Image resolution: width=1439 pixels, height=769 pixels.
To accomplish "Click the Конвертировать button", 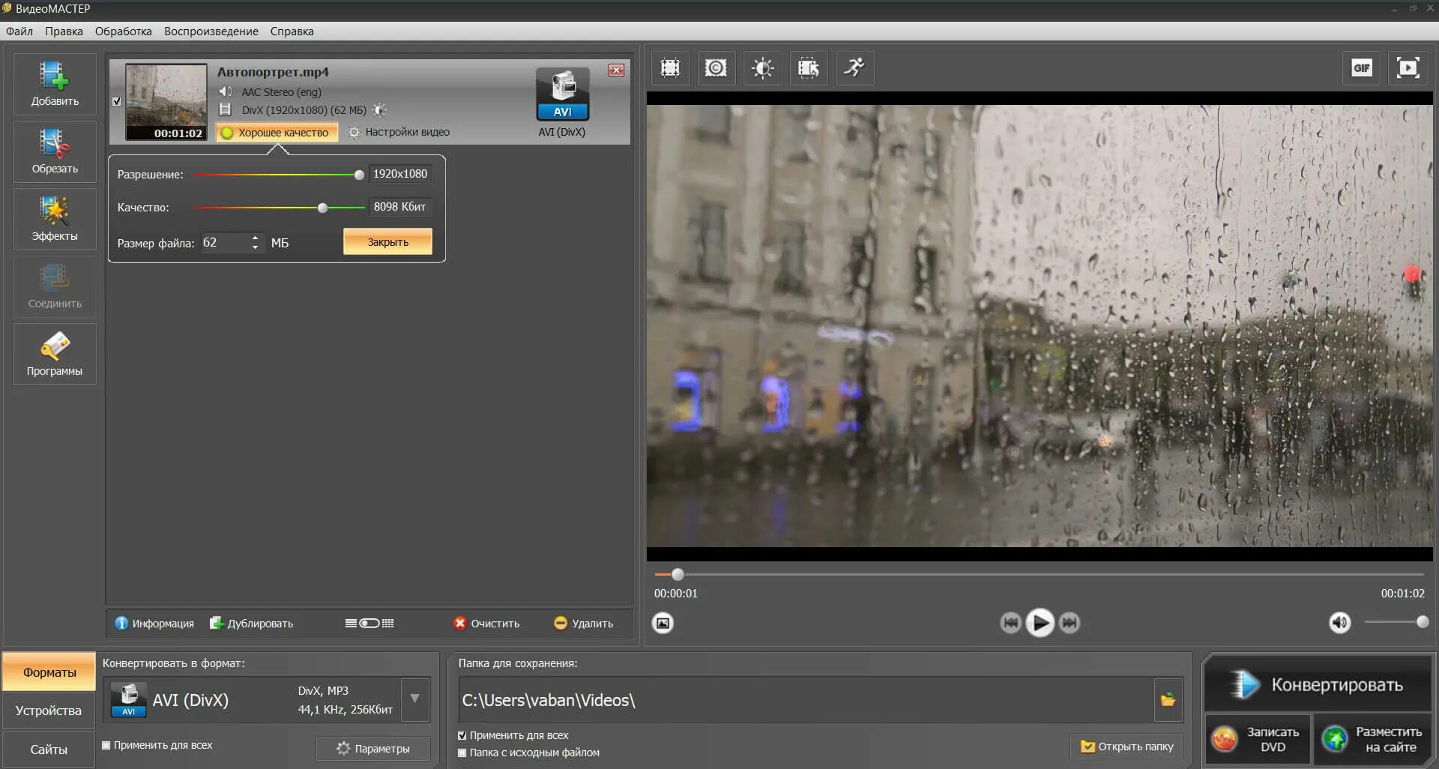I will (x=1318, y=684).
